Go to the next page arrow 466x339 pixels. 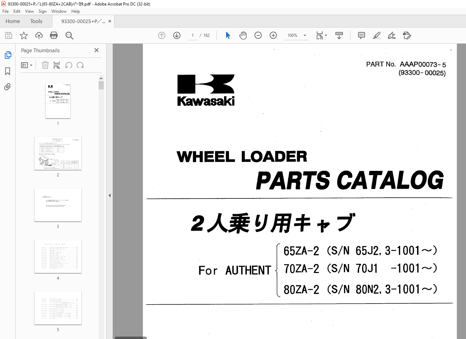tap(177, 35)
